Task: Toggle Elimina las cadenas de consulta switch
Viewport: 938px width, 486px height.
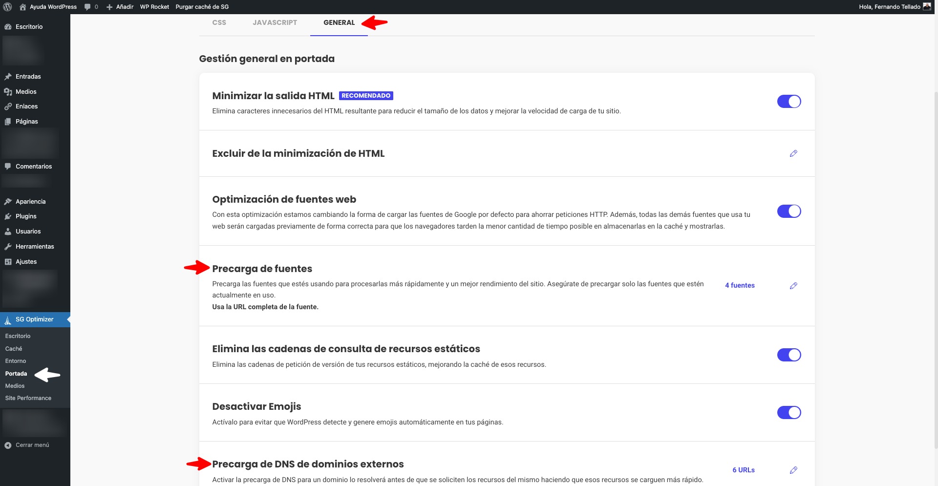Action: (789, 355)
